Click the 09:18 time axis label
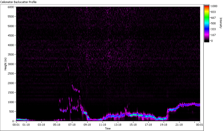The width and height of the screenshot is (223, 131). (87, 125)
